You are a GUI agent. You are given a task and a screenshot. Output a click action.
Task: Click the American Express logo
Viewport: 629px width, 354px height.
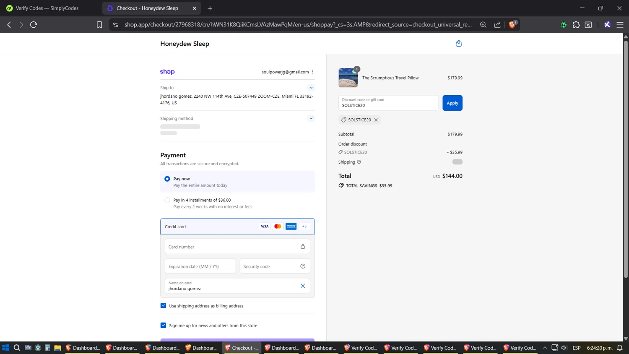291,226
